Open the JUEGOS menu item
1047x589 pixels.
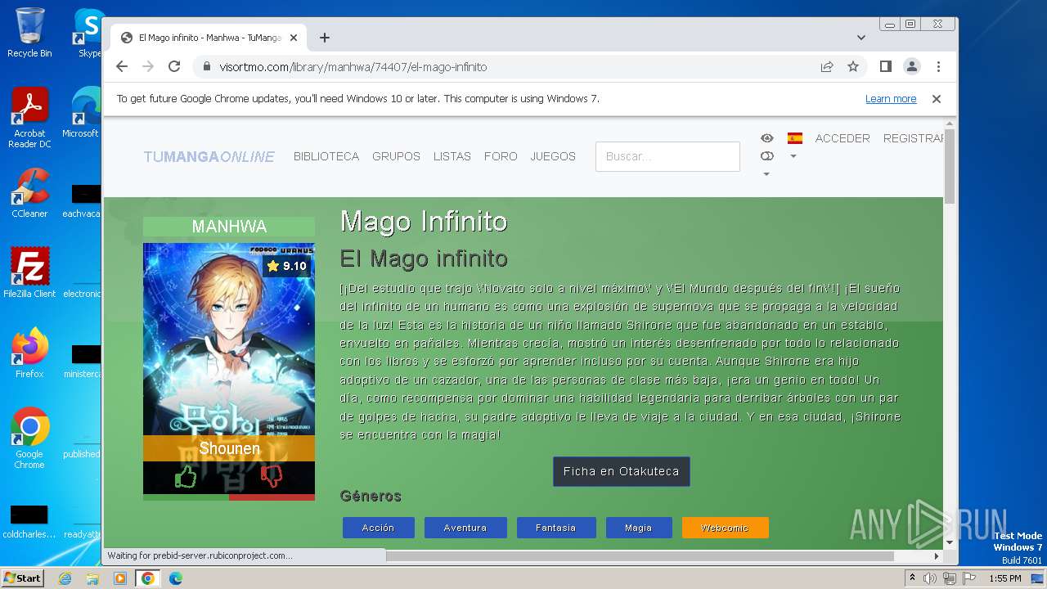click(553, 156)
